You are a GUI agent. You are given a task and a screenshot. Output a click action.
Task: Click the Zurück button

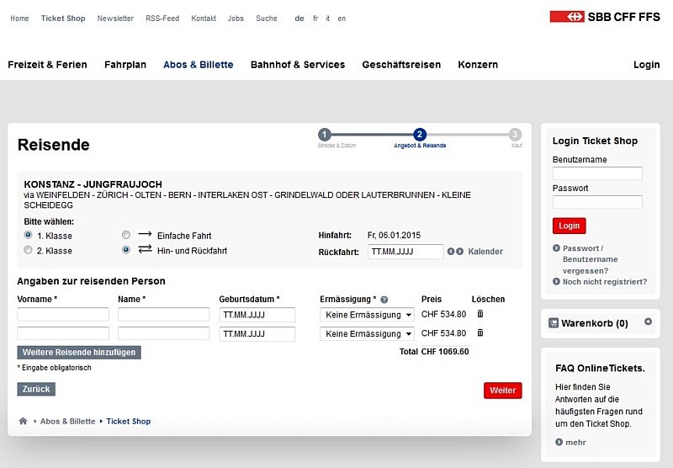pyautogui.click(x=36, y=389)
